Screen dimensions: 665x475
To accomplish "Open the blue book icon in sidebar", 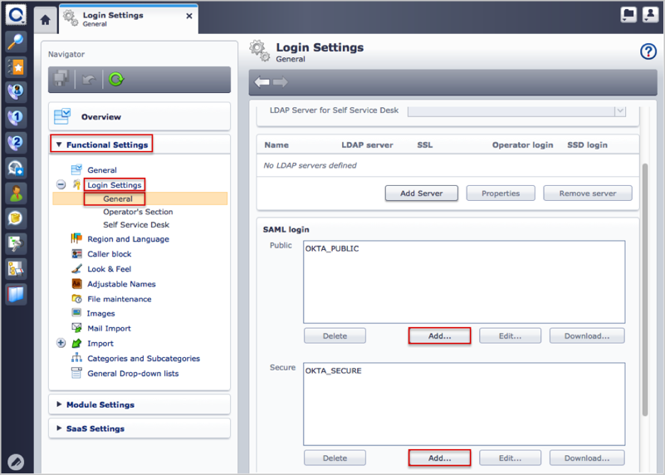I will click(x=16, y=294).
